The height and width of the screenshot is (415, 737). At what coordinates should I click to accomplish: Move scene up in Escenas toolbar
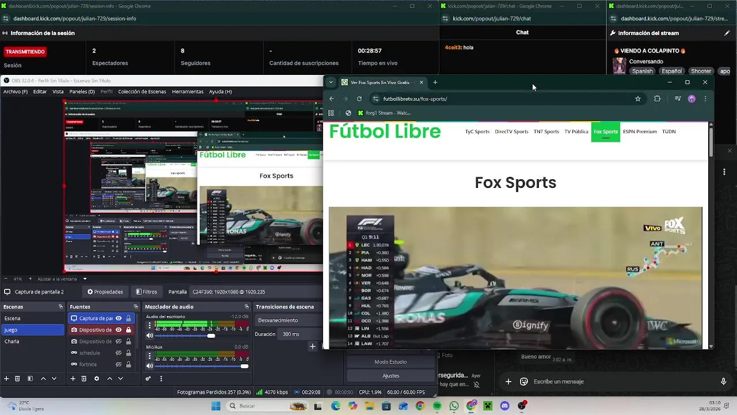pos(43,379)
